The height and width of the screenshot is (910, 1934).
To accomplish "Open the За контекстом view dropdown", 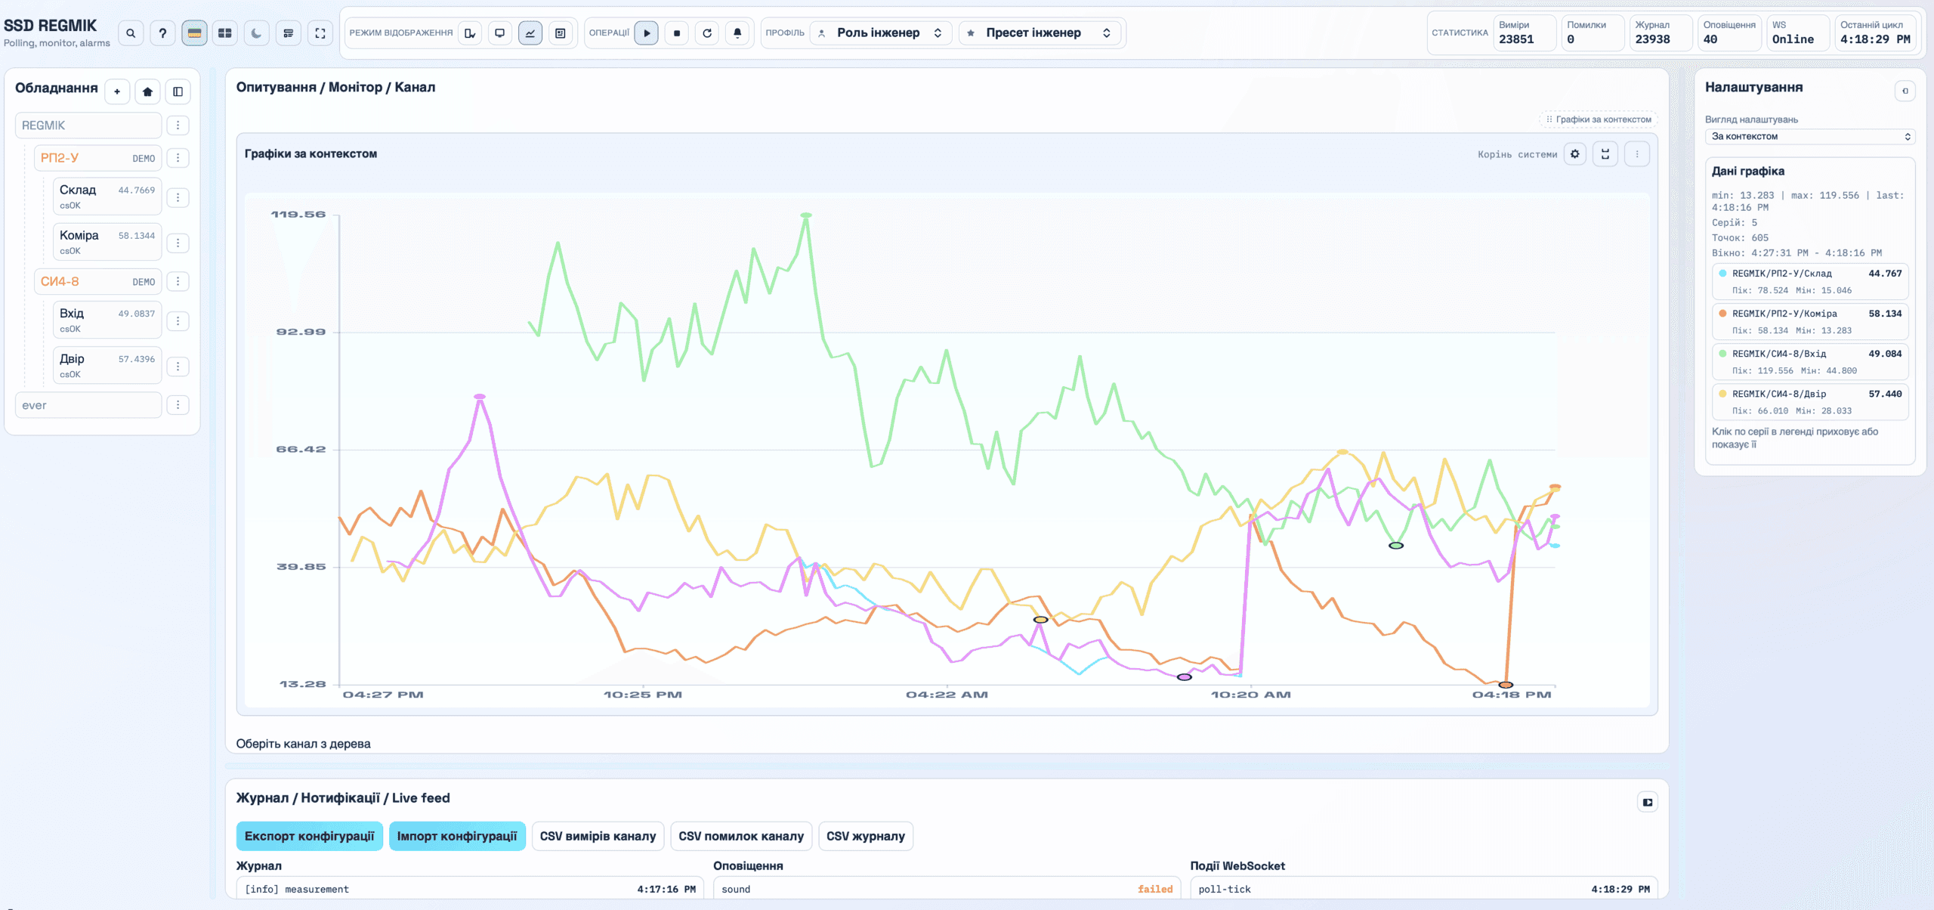I will (x=1810, y=137).
